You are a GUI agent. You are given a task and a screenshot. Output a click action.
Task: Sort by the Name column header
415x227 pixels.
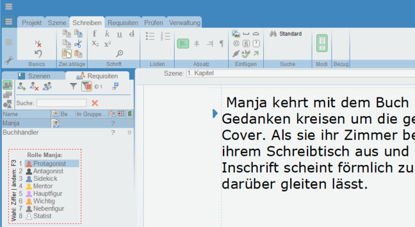point(26,114)
